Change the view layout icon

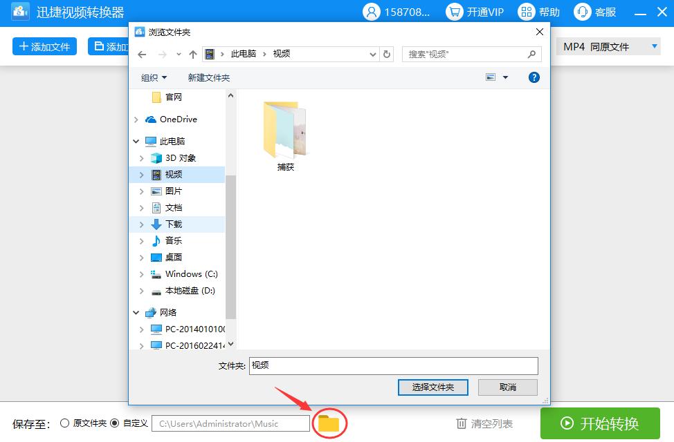(491, 77)
